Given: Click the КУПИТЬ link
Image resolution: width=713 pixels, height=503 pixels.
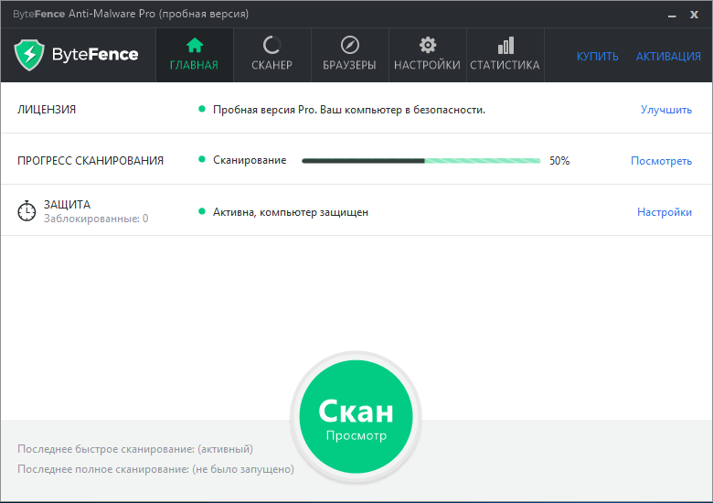Looking at the screenshot, I should click(598, 57).
